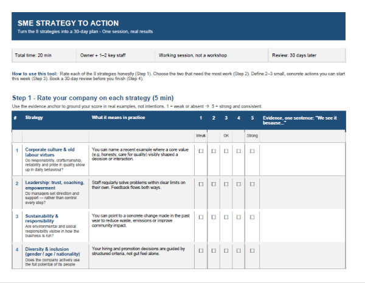365x283 pixels.
Task: Mark rating 2 for Sustainability & responsibility
Action: pyautogui.click(x=214, y=217)
